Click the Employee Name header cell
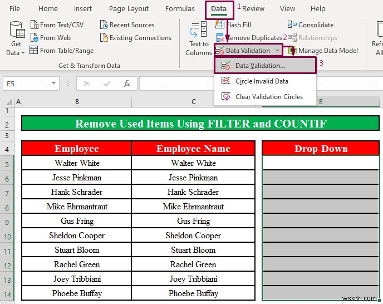Screen dimensions: 383x304 [x=194, y=148]
